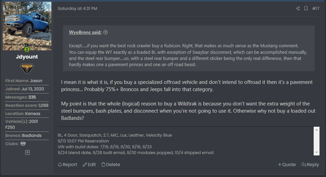Image resolution: width=326 pixels, height=177 pixels.
Task: Edit this post
Action: click(89, 165)
